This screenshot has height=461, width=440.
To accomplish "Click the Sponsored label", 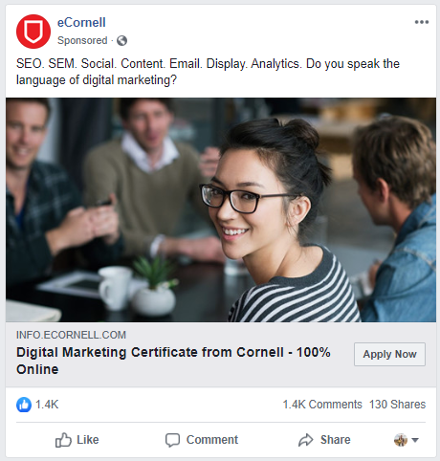I will click(x=82, y=40).
